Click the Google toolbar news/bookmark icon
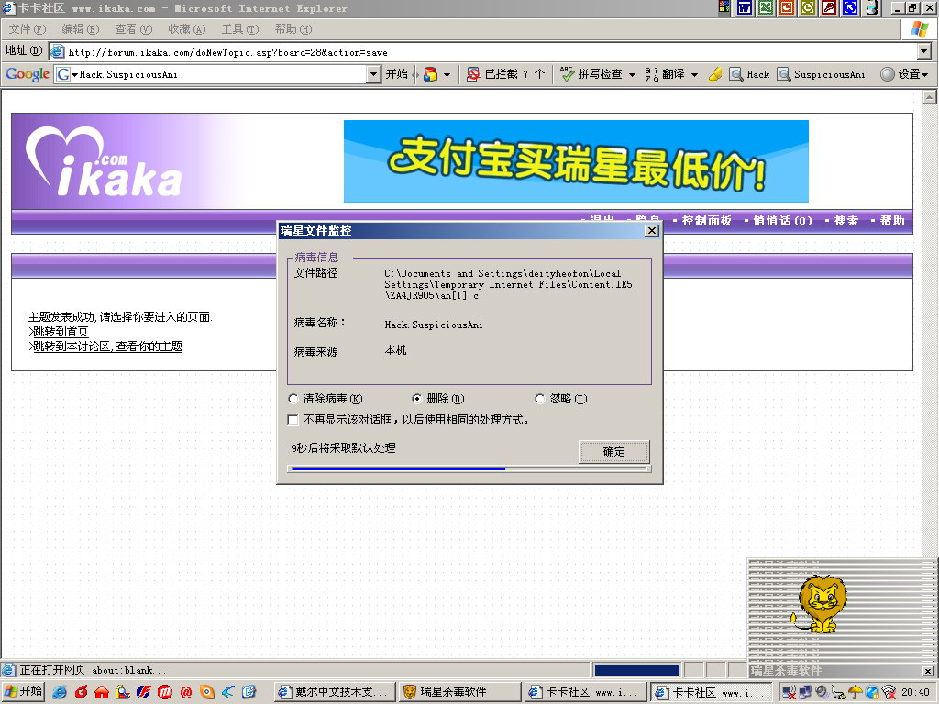The image size is (939, 704). point(430,74)
